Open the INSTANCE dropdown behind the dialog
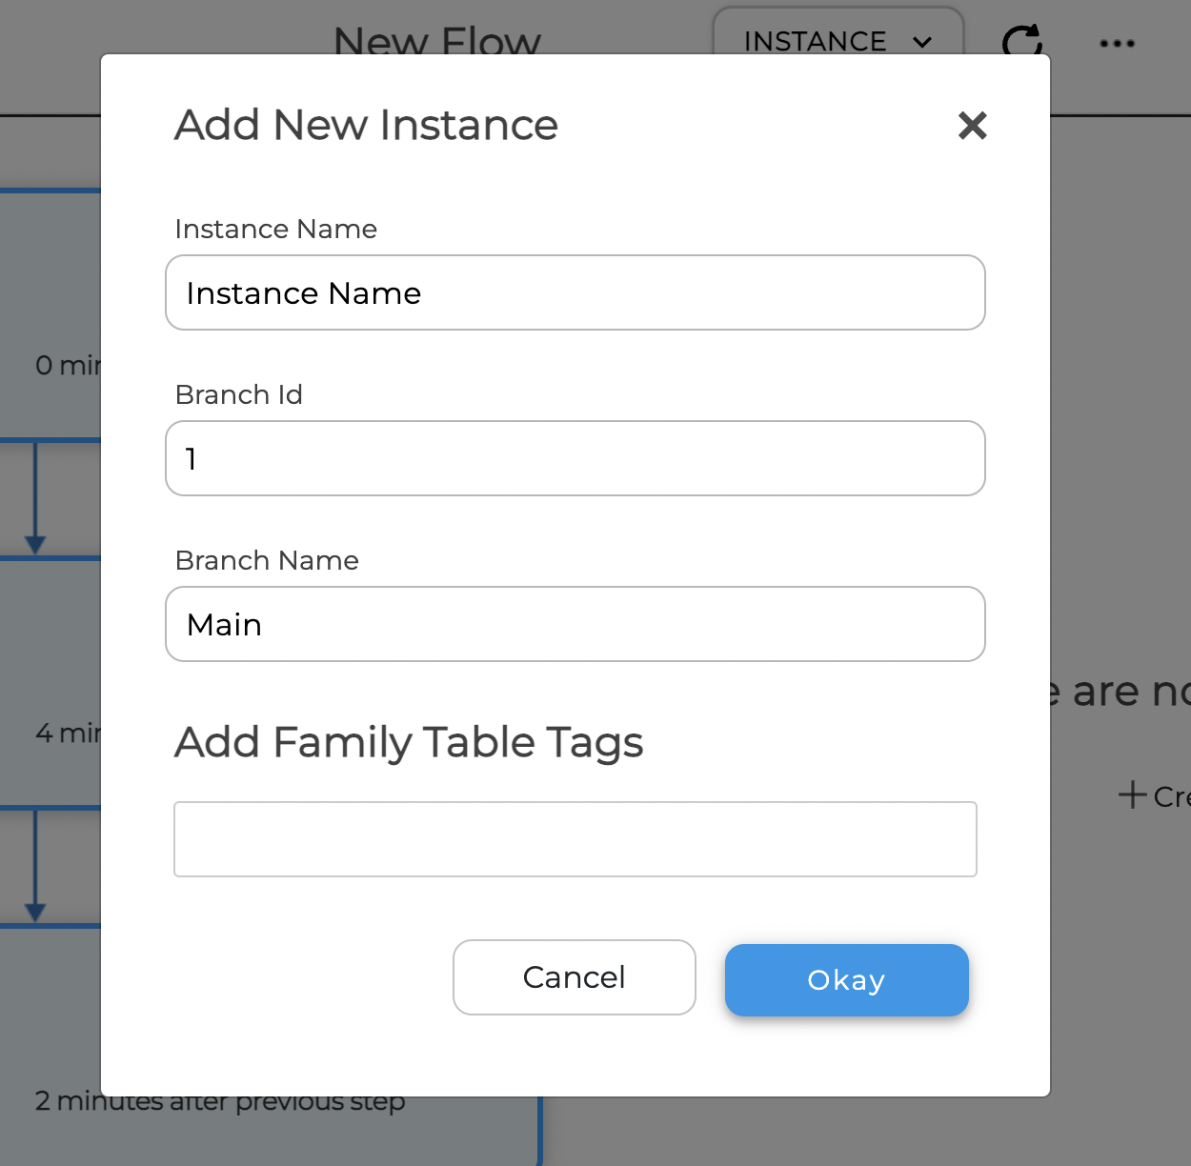The height and width of the screenshot is (1166, 1191). tap(838, 32)
